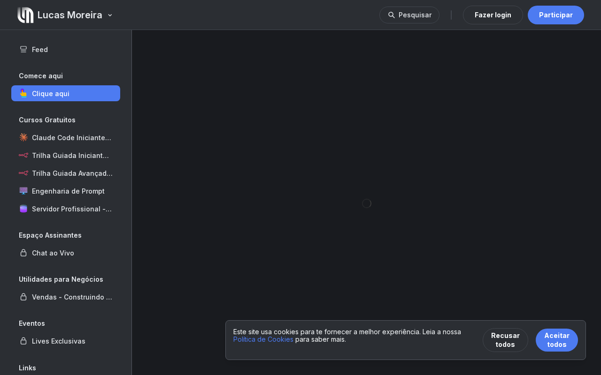Screen dimensions: 601x375
Task: Select the pointing hand Clique aqui icon
Action: [x=23, y=93]
